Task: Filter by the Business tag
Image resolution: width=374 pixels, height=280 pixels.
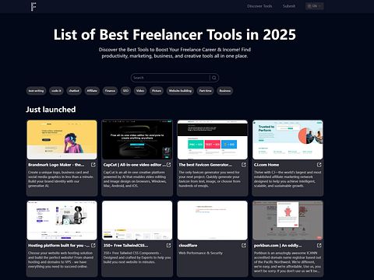Action: click(x=225, y=91)
